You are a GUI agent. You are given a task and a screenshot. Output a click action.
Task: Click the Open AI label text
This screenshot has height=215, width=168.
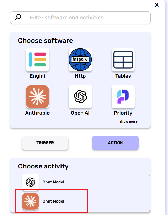click(80, 113)
